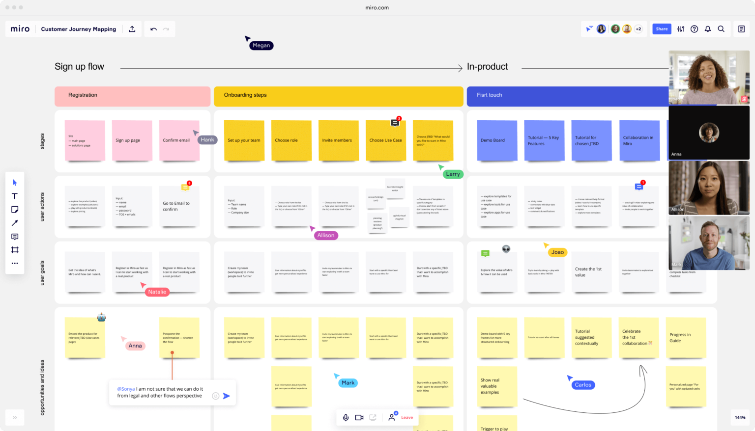Show the +2 additional collaborators
This screenshot has height=431, width=755.
point(639,29)
